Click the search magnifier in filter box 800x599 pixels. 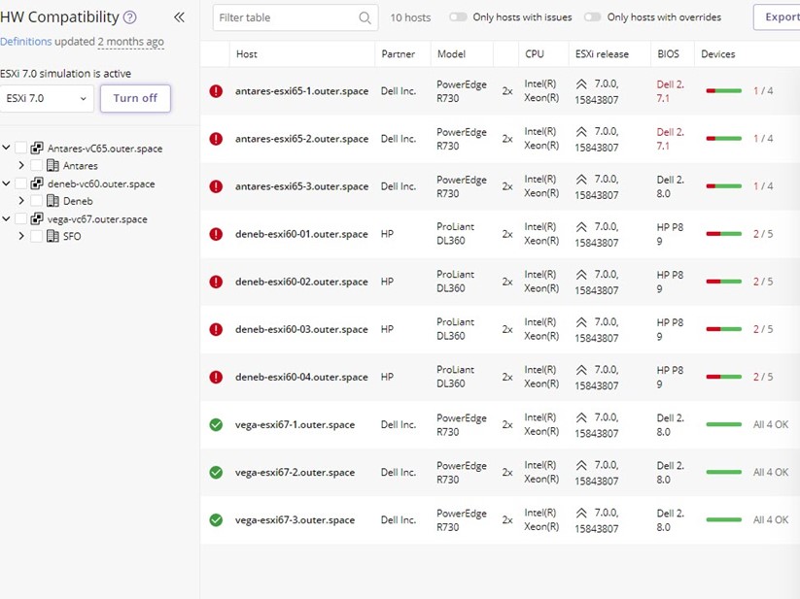(365, 17)
